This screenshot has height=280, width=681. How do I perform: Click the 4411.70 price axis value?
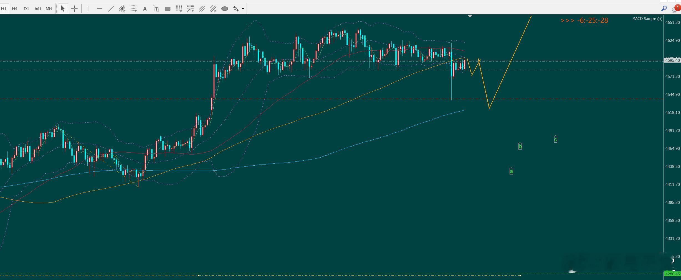coord(673,184)
